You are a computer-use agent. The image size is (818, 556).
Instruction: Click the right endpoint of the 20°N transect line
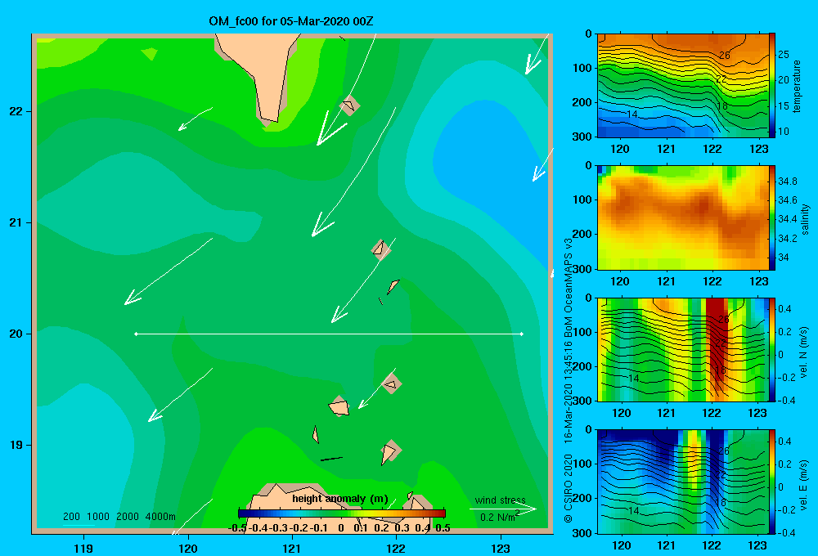tap(522, 334)
